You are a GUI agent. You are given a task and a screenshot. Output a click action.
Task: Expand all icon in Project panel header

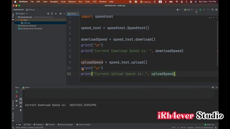[52, 14]
